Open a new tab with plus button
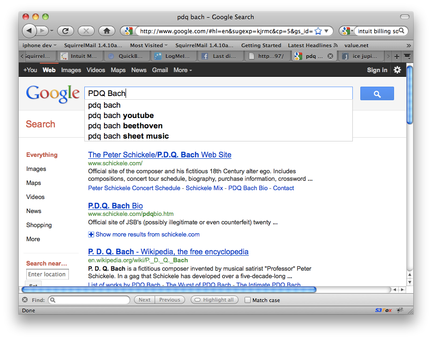432x340 pixels. [396, 57]
